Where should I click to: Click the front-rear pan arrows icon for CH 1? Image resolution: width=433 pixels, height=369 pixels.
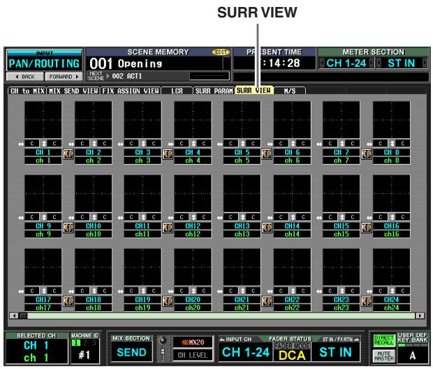coord(44,144)
